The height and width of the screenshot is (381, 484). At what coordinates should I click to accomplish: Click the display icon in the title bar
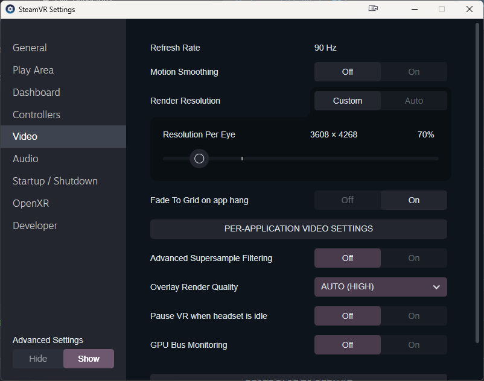pyautogui.click(x=373, y=9)
